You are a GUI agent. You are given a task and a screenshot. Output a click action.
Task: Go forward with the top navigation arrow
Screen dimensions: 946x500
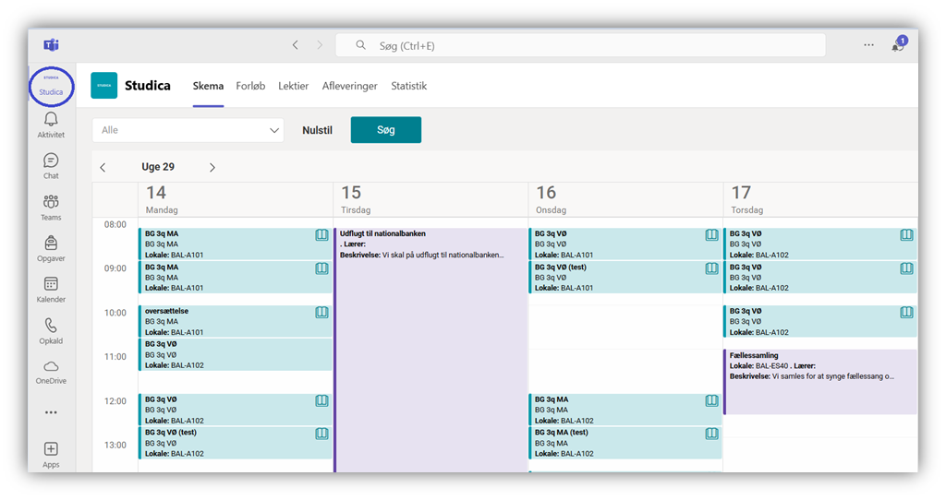(x=320, y=45)
